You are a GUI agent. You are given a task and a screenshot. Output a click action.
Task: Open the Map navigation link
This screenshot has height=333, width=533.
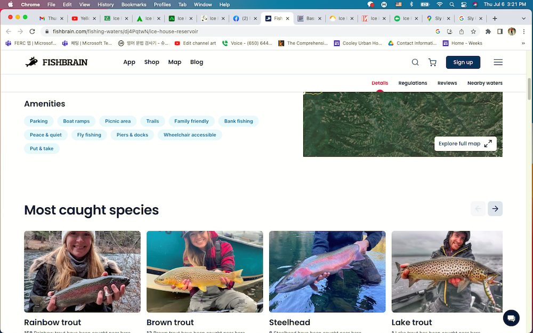175,62
